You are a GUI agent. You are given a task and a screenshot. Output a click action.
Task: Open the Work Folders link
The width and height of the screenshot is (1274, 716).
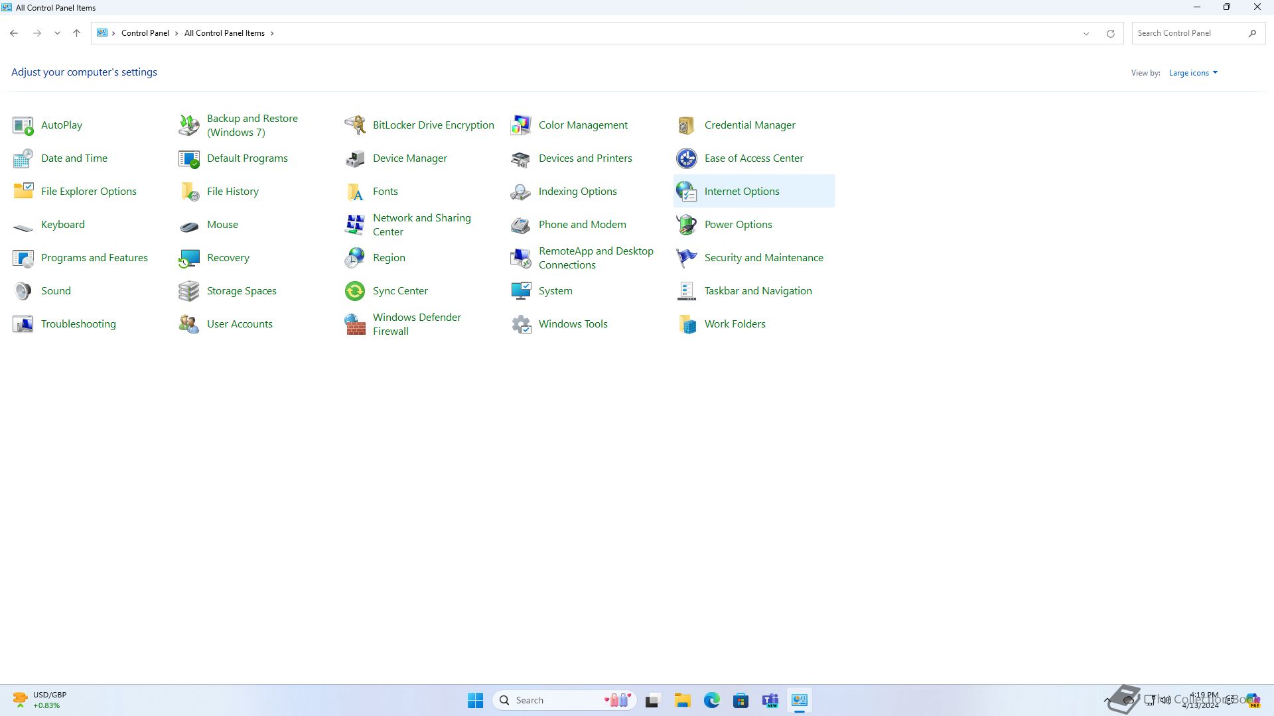(735, 324)
